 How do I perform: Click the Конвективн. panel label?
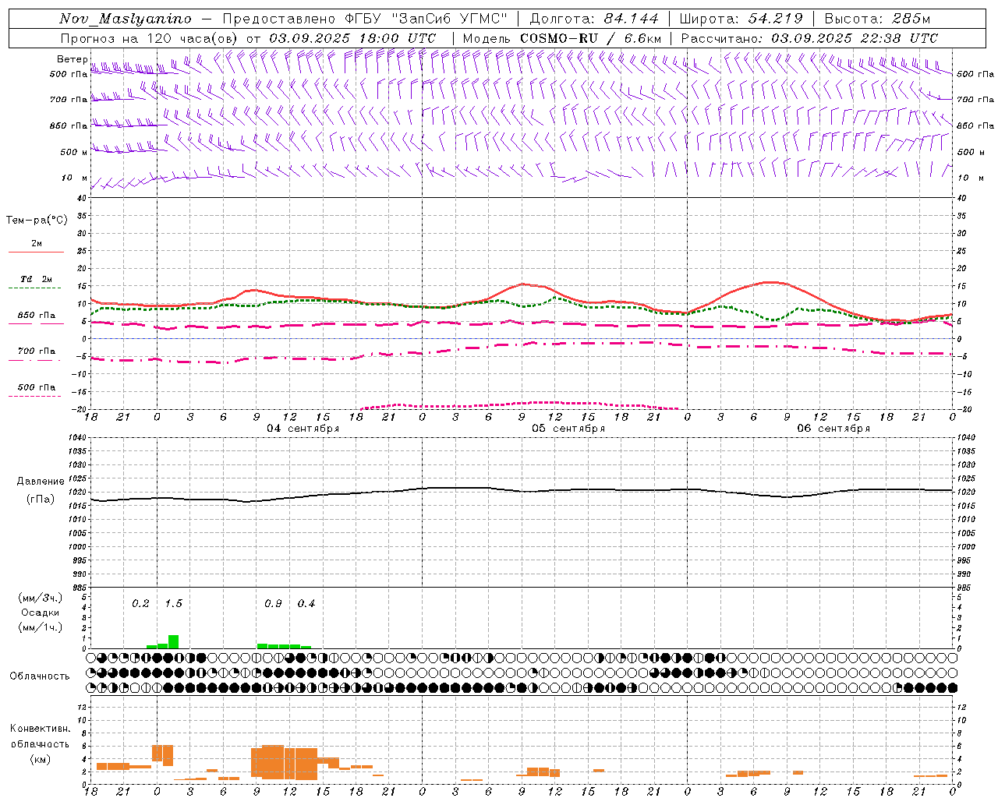(x=40, y=729)
